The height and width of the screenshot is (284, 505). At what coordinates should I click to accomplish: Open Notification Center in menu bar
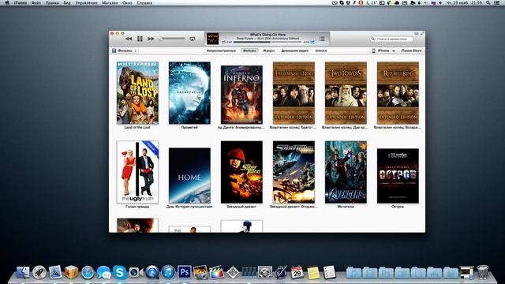pyautogui.click(x=498, y=2)
